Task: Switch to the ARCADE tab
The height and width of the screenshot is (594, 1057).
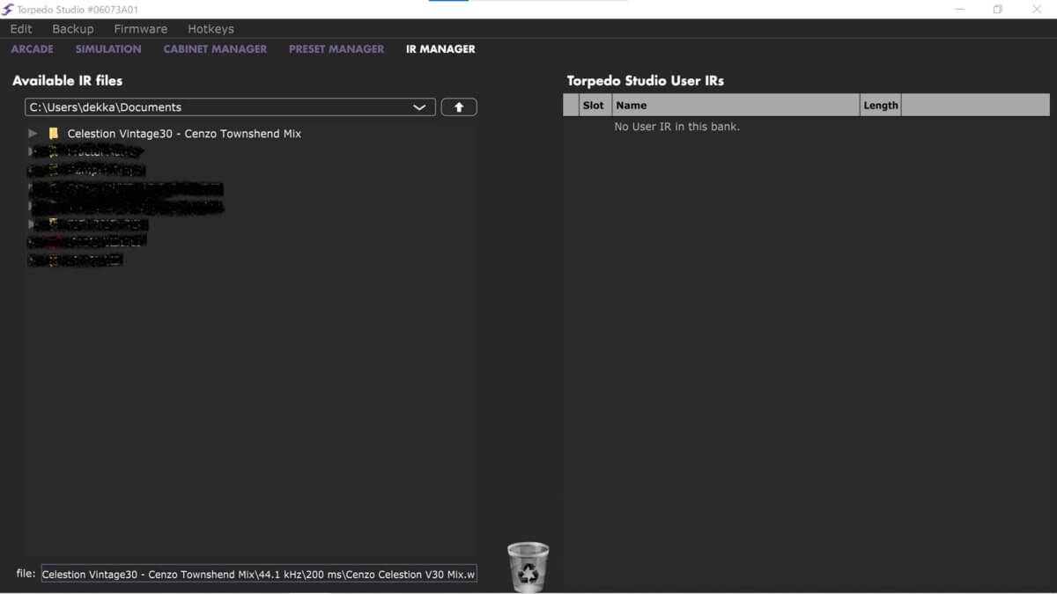Action: 33,49
